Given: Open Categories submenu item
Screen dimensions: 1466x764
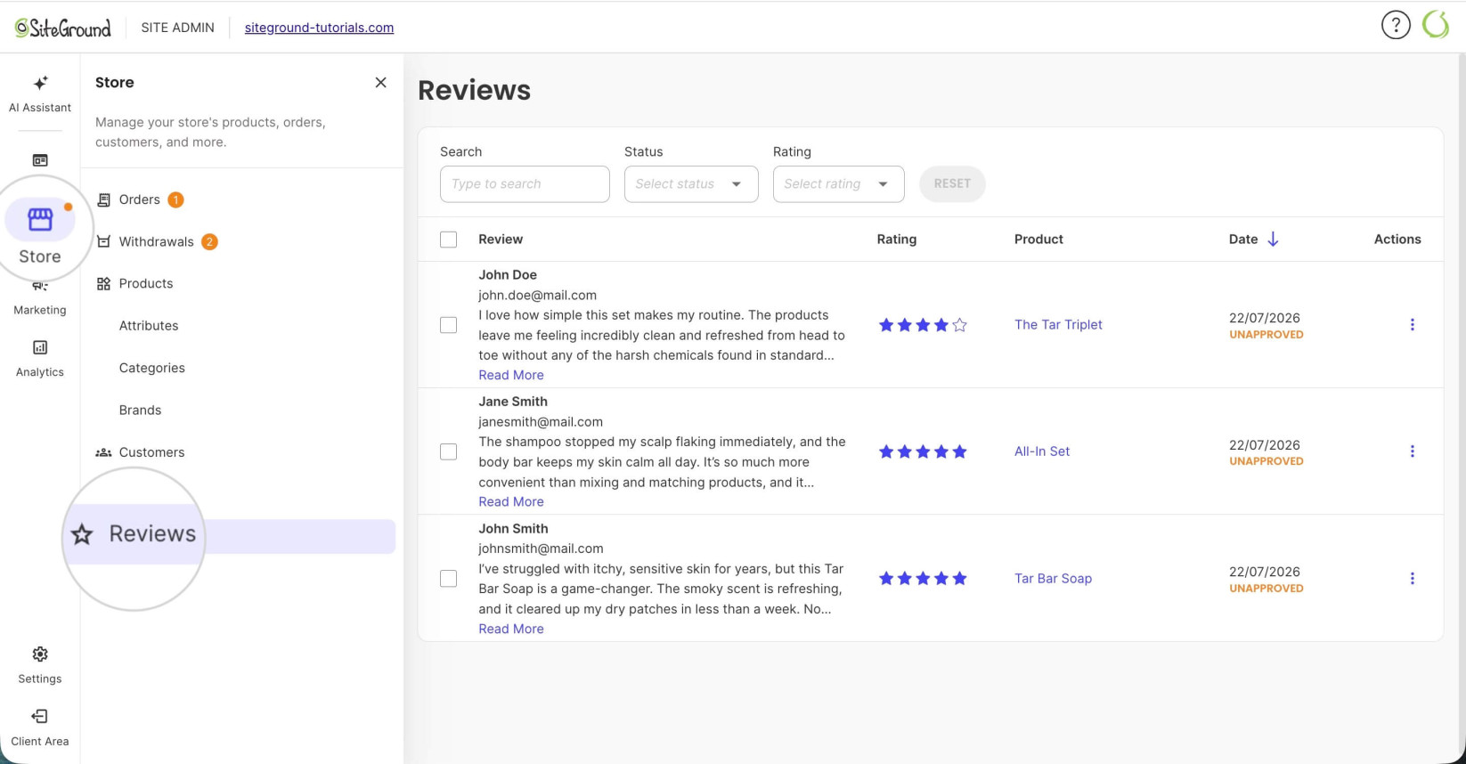Looking at the screenshot, I should (152, 368).
